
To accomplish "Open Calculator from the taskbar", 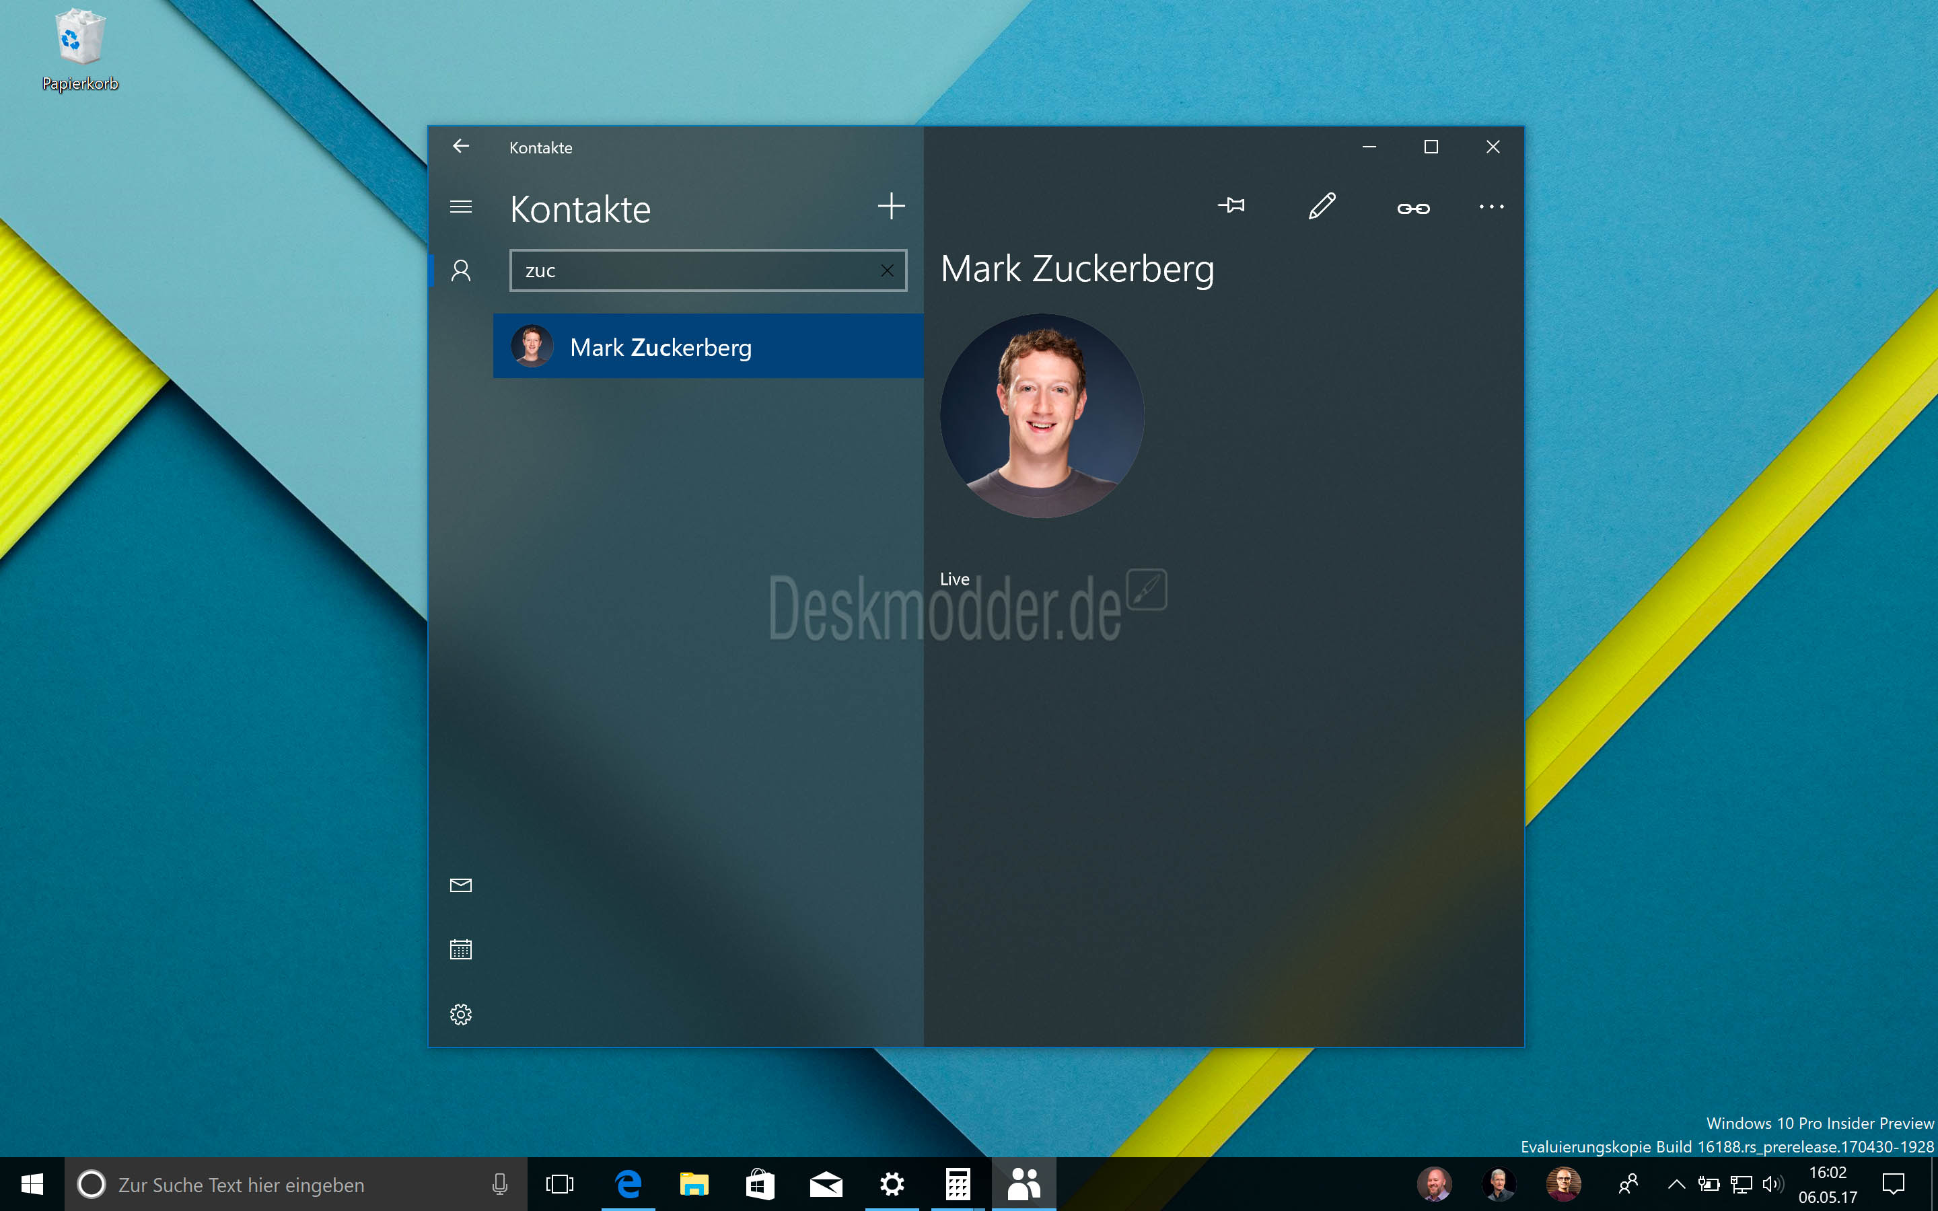I will coord(958,1184).
